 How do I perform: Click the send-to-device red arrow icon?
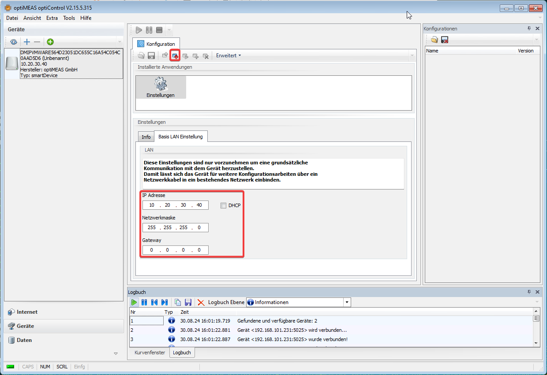point(175,56)
